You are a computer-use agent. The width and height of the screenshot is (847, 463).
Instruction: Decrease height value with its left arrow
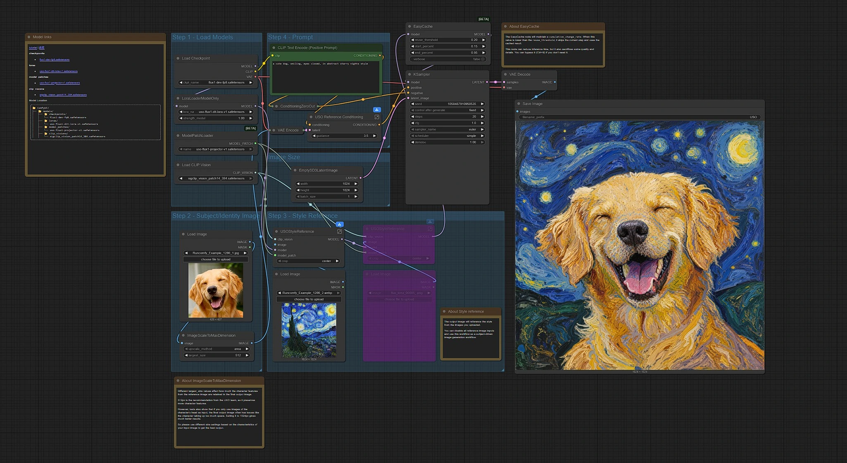298,190
